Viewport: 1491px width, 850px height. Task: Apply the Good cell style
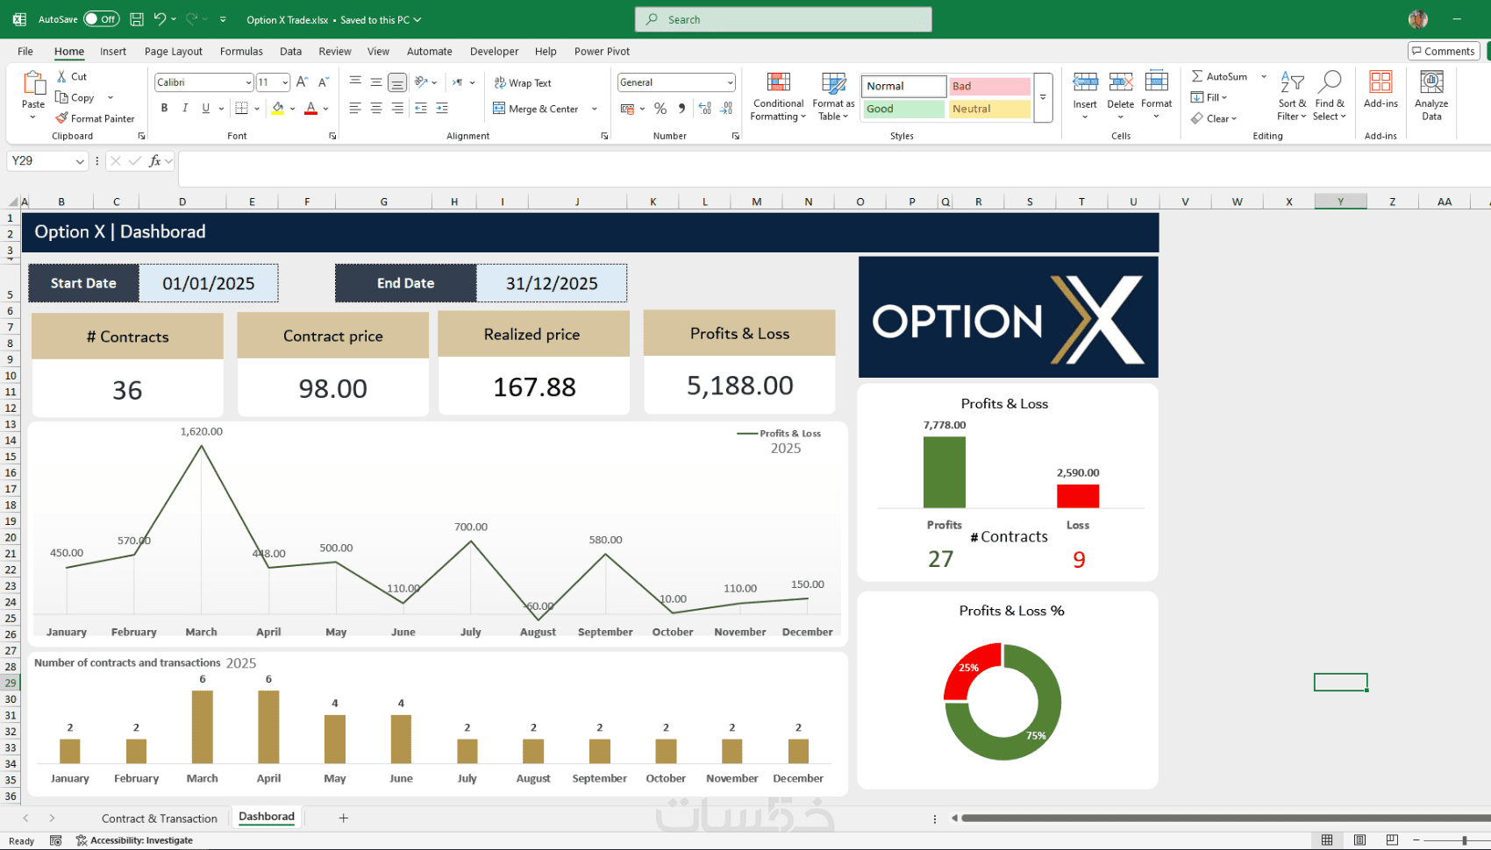[903, 109]
